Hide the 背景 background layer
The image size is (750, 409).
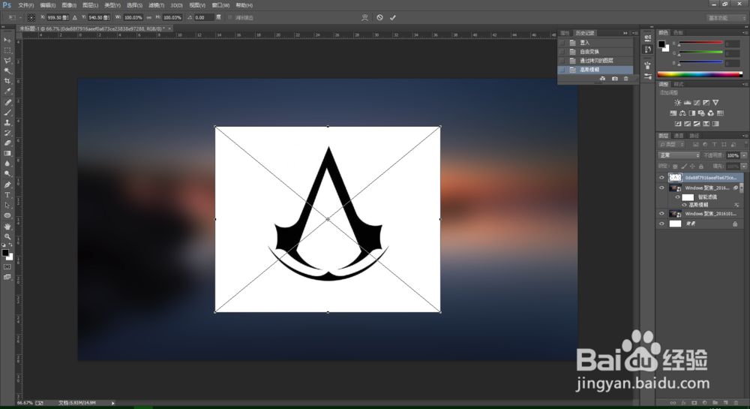point(661,224)
